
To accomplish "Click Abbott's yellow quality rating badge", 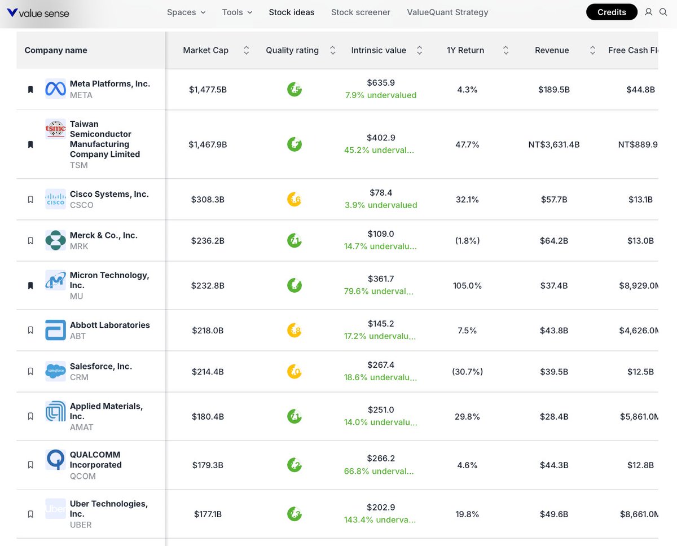I will pyautogui.click(x=294, y=330).
